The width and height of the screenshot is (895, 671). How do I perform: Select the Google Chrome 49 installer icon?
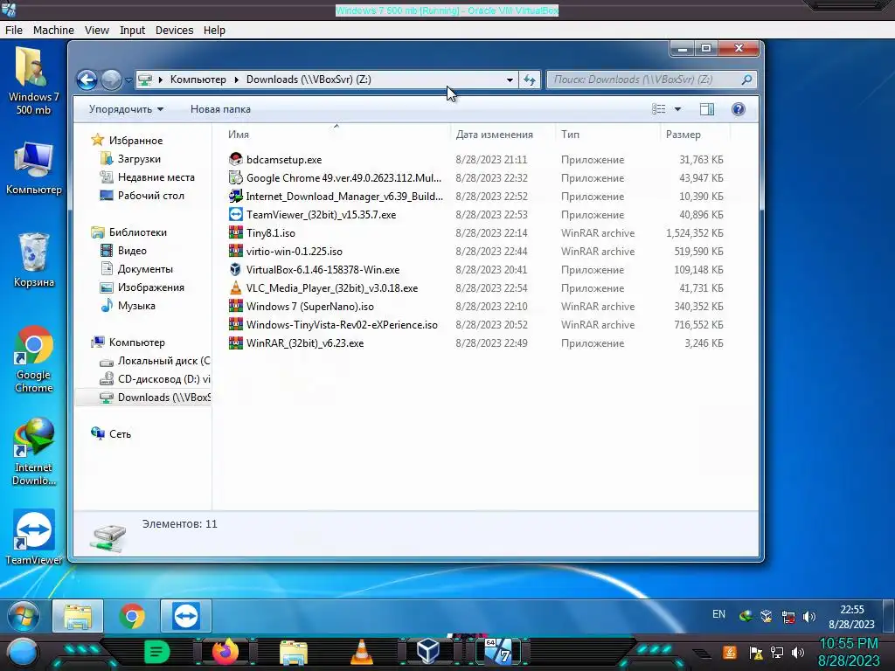(x=236, y=178)
